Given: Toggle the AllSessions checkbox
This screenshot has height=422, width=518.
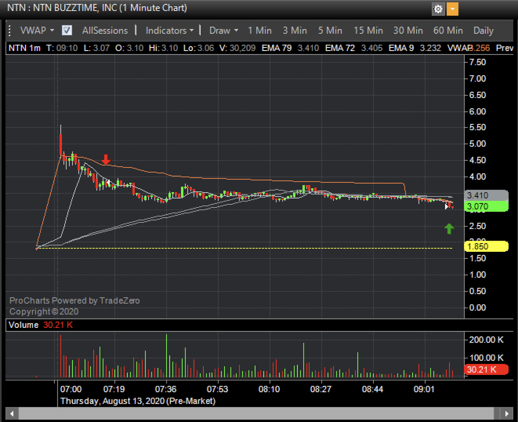Looking at the screenshot, I should [x=66, y=30].
